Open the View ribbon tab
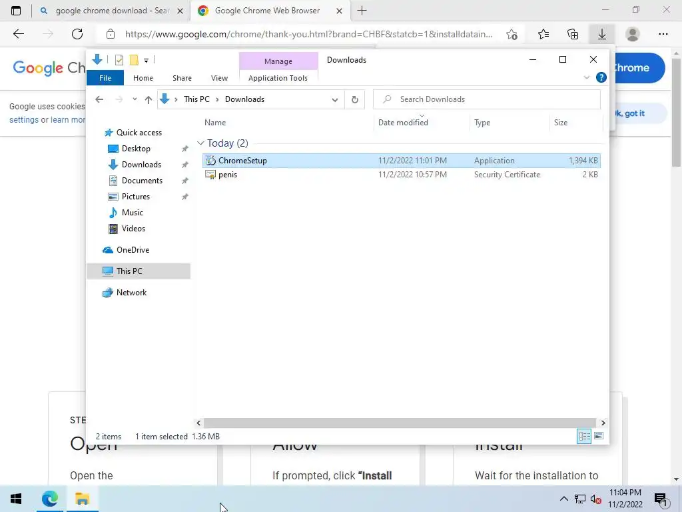682x512 pixels. tap(219, 78)
